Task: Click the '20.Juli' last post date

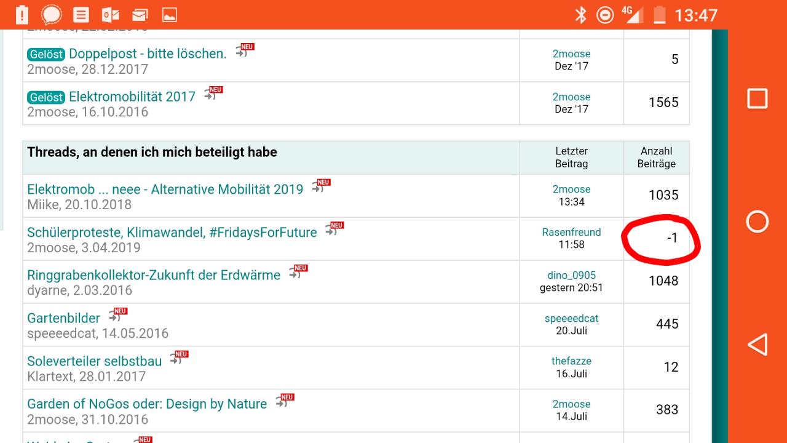Action: point(571,331)
